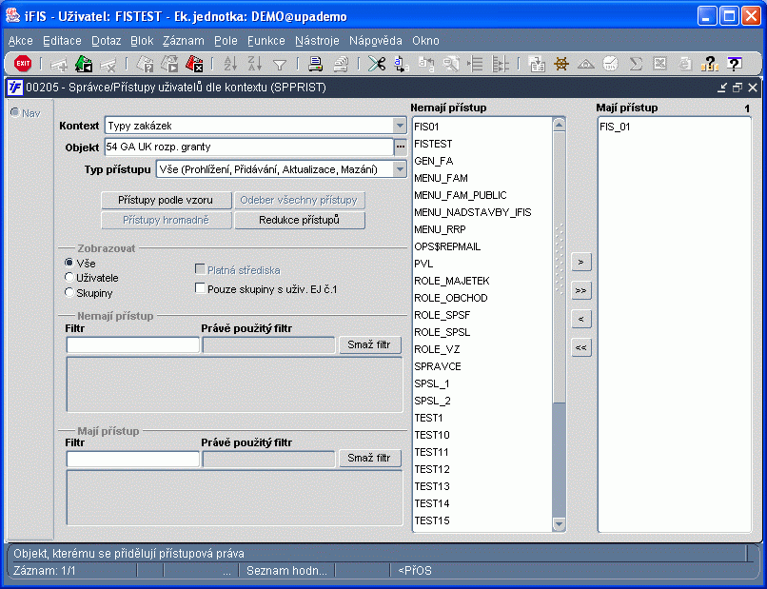Click the scroll-down arrow of Nemají přístup list
The image size is (767, 589).
(559, 524)
